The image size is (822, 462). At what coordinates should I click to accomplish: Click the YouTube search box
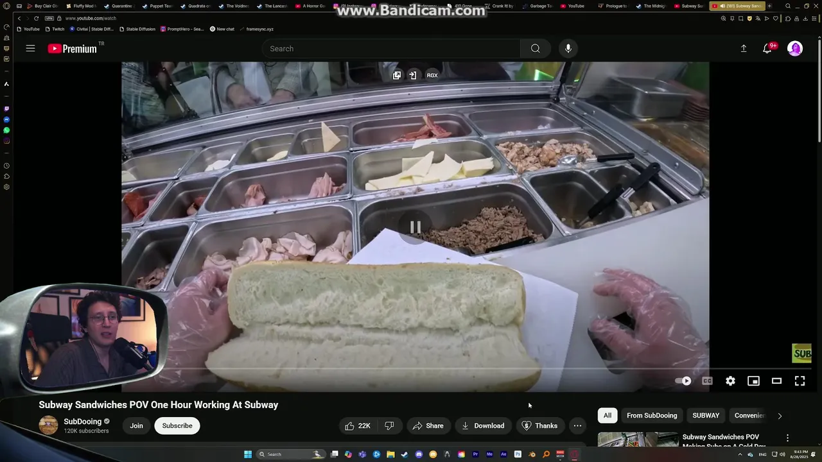coord(391,49)
